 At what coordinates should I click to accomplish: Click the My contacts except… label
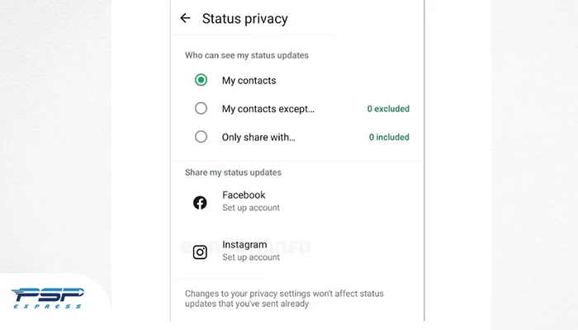[x=268, y=109]
